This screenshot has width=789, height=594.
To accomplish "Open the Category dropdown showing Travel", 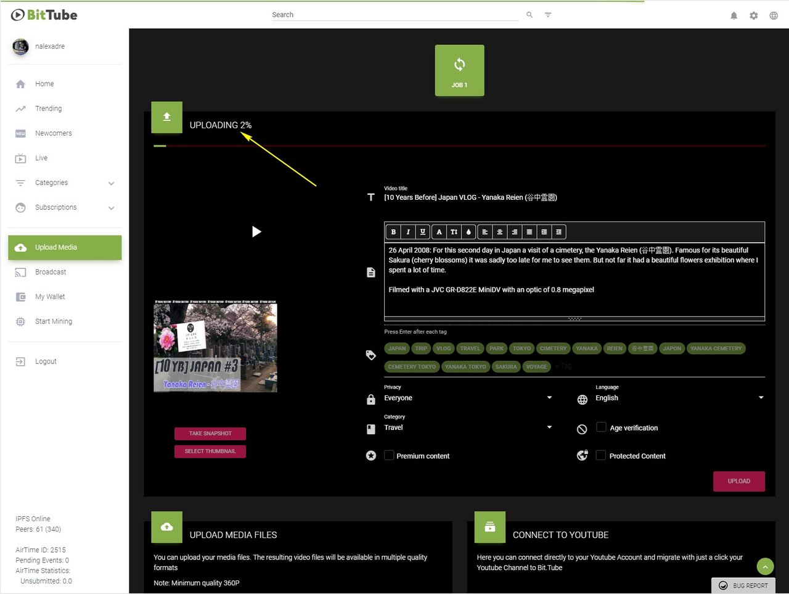I will 468,427.
